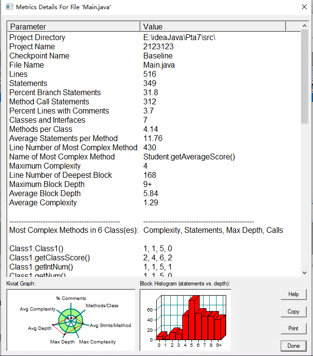Click the value 516
The image size is (313, 356).
[150, 74]
